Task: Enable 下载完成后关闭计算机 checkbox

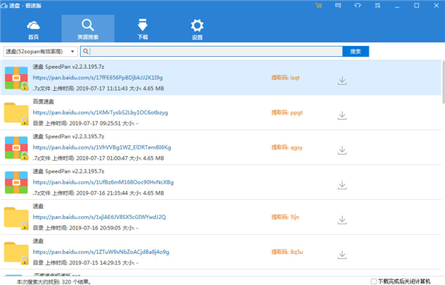Action: (x=374, y=281)
